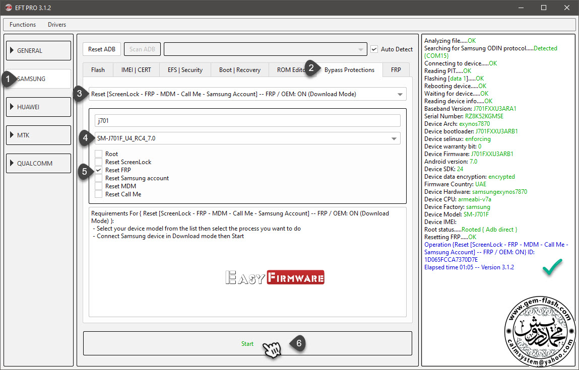Image resolution: width=579 pixels, height=370 pixels.
Task: Open the ADB device dropdown
Action: (x=266, y=49)
